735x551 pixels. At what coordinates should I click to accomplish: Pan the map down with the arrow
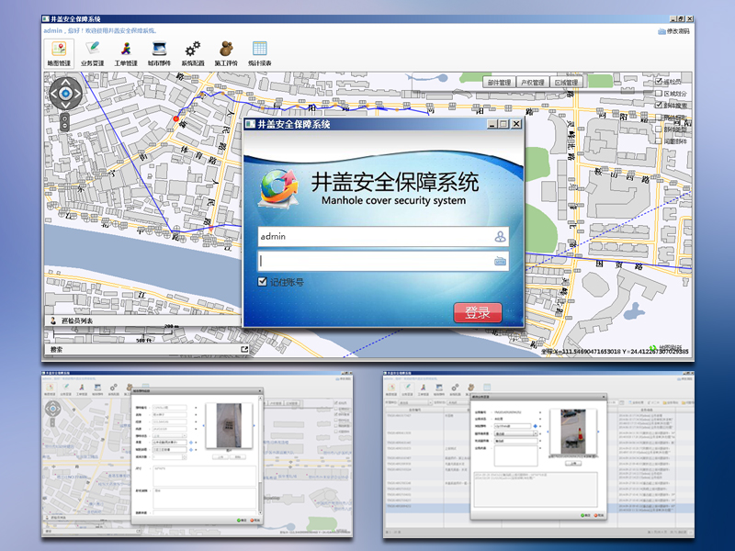pyautogui.click(x=65, y=105)
